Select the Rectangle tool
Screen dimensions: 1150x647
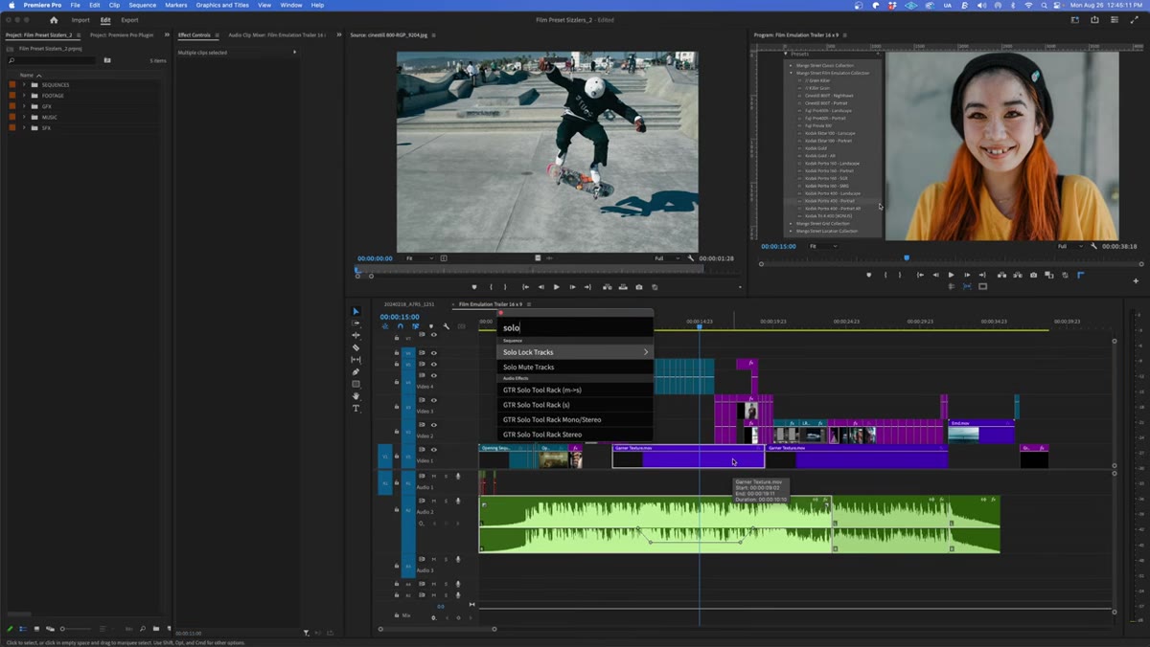pos(356,384)
